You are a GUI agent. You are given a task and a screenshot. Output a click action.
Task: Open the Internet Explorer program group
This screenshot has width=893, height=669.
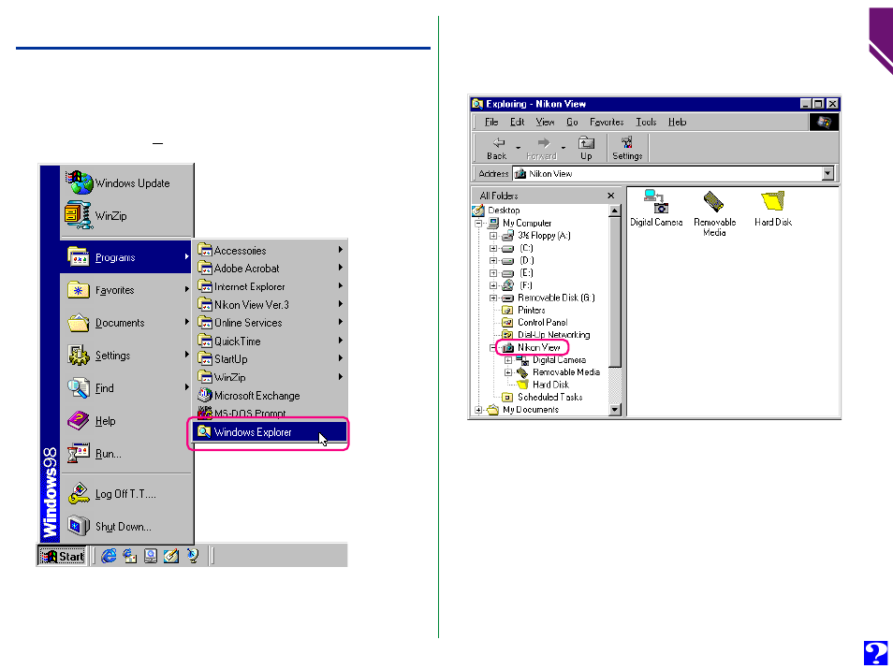(x=270, y=286)
